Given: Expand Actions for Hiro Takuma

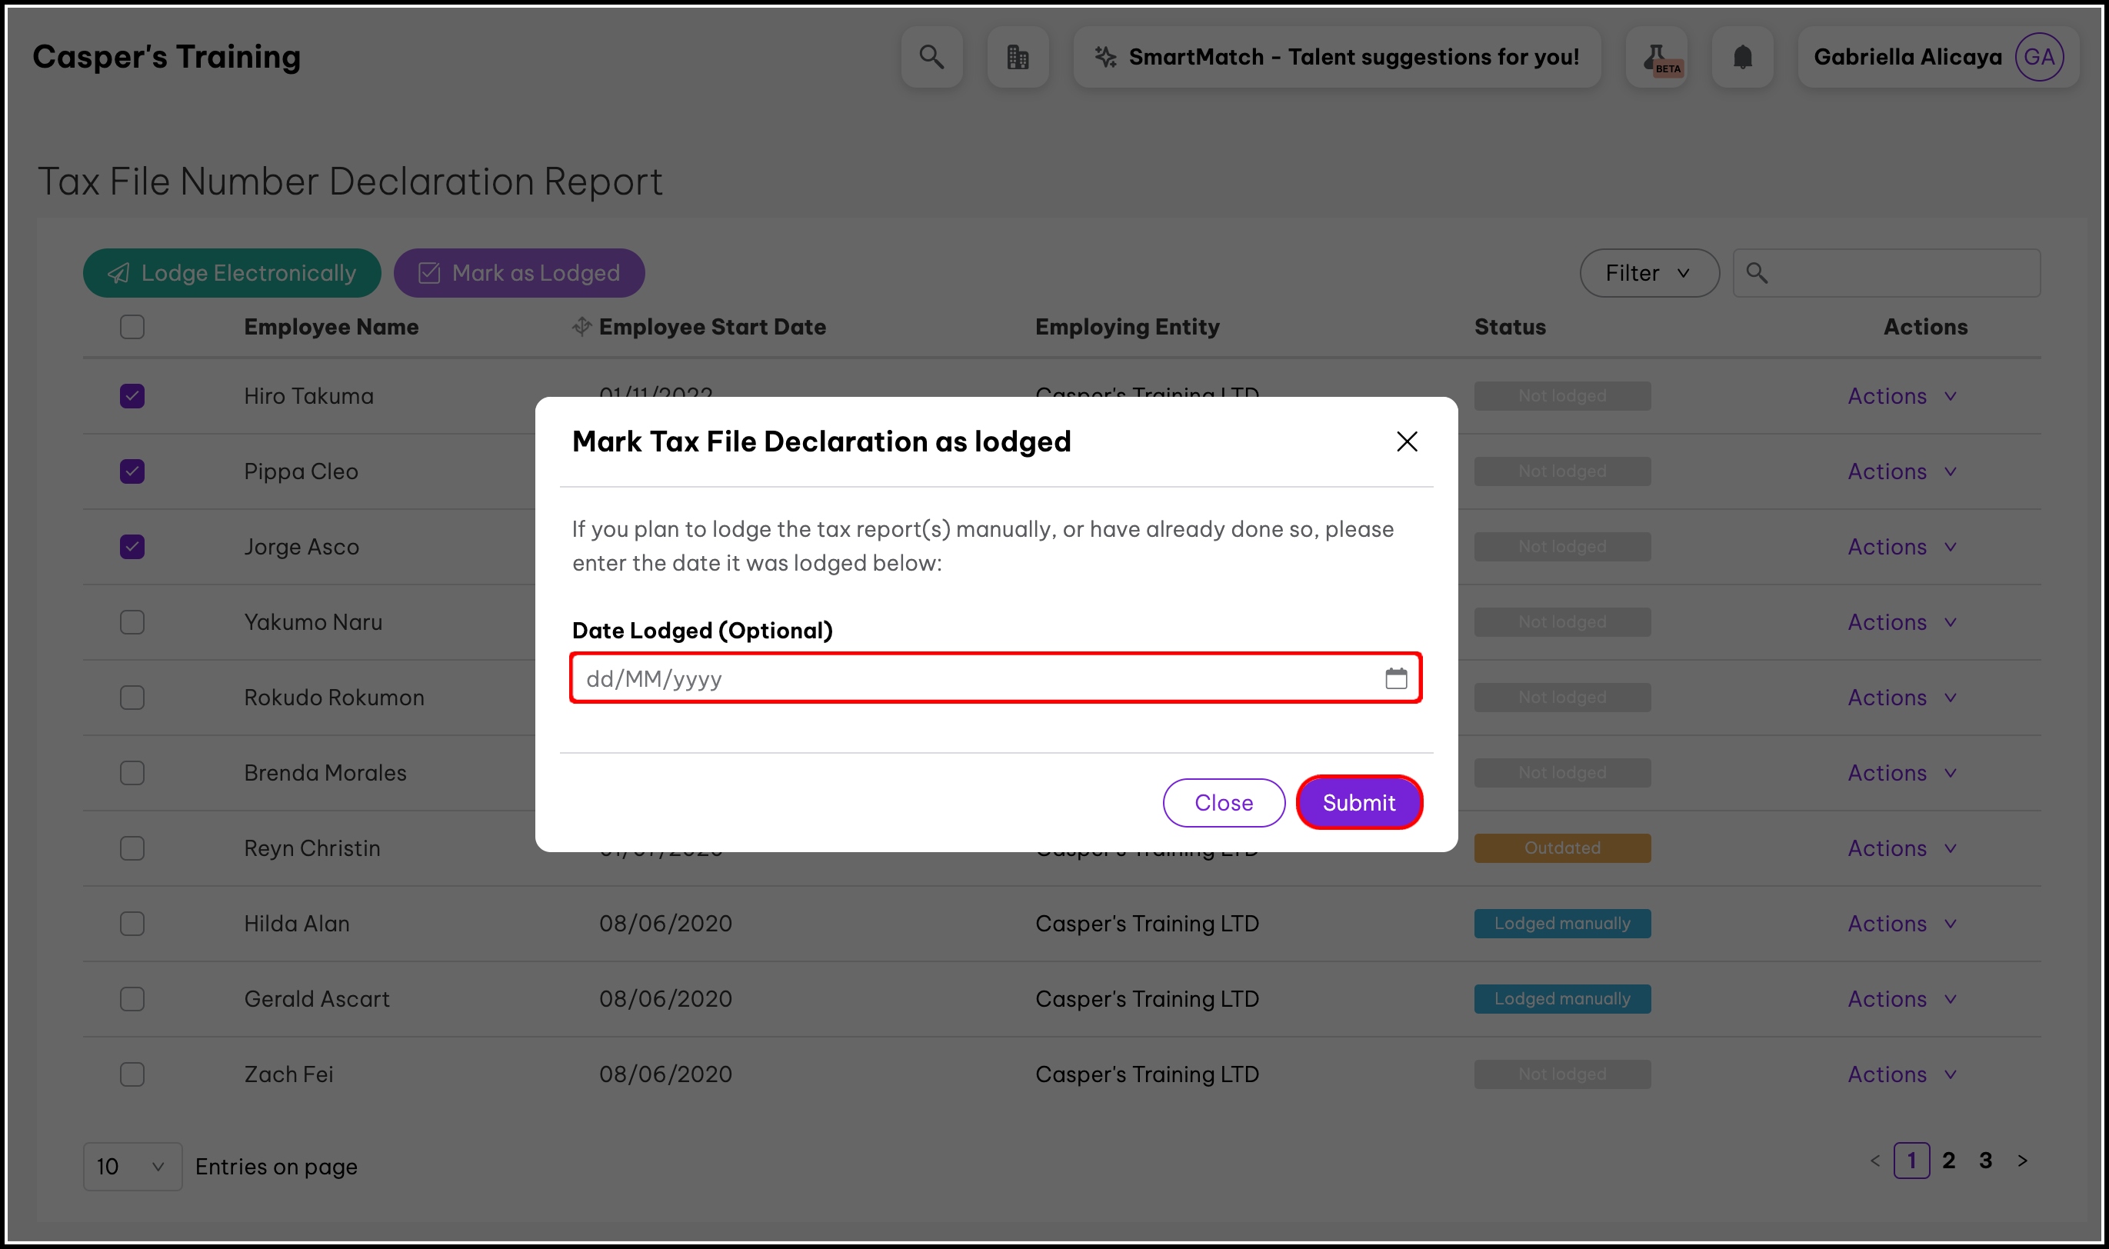Looking at the screenshot, I should pos(1901,395).
